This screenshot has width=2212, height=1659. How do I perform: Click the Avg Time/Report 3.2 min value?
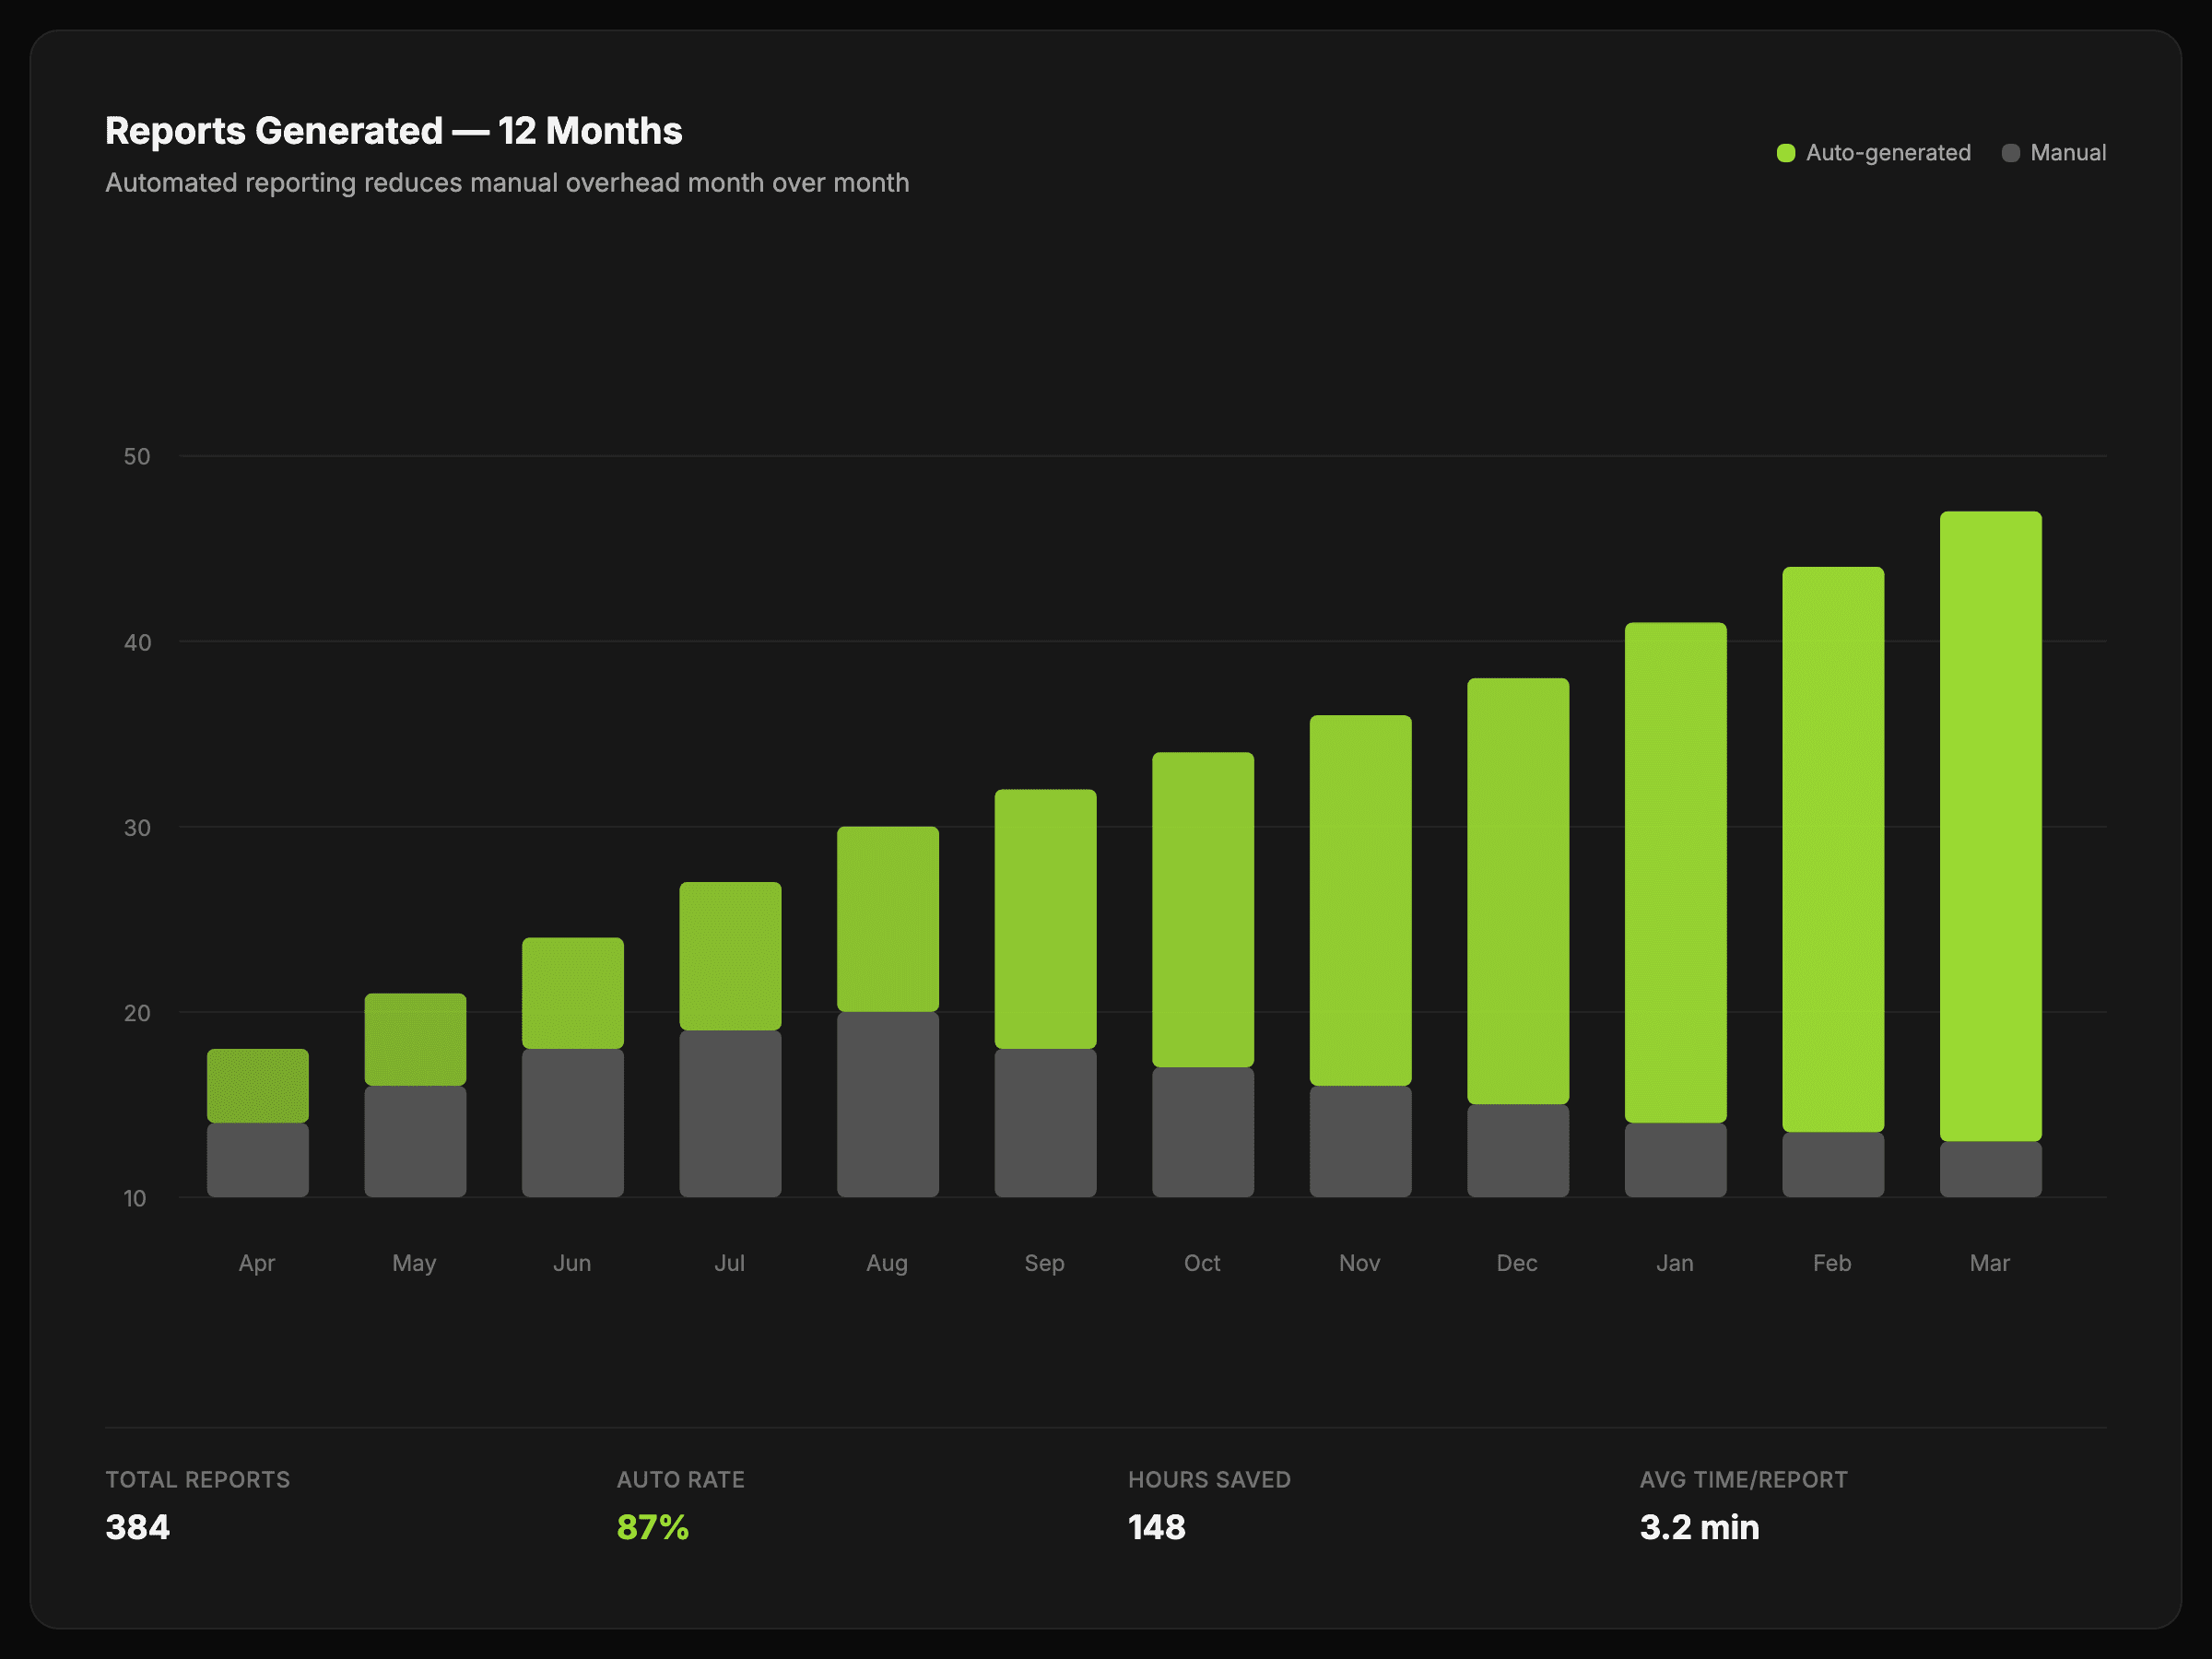[1699, 1527]
